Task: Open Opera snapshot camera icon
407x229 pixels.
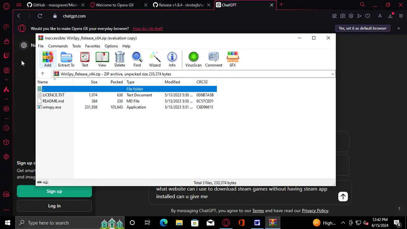Action: (x=343, y=16)
